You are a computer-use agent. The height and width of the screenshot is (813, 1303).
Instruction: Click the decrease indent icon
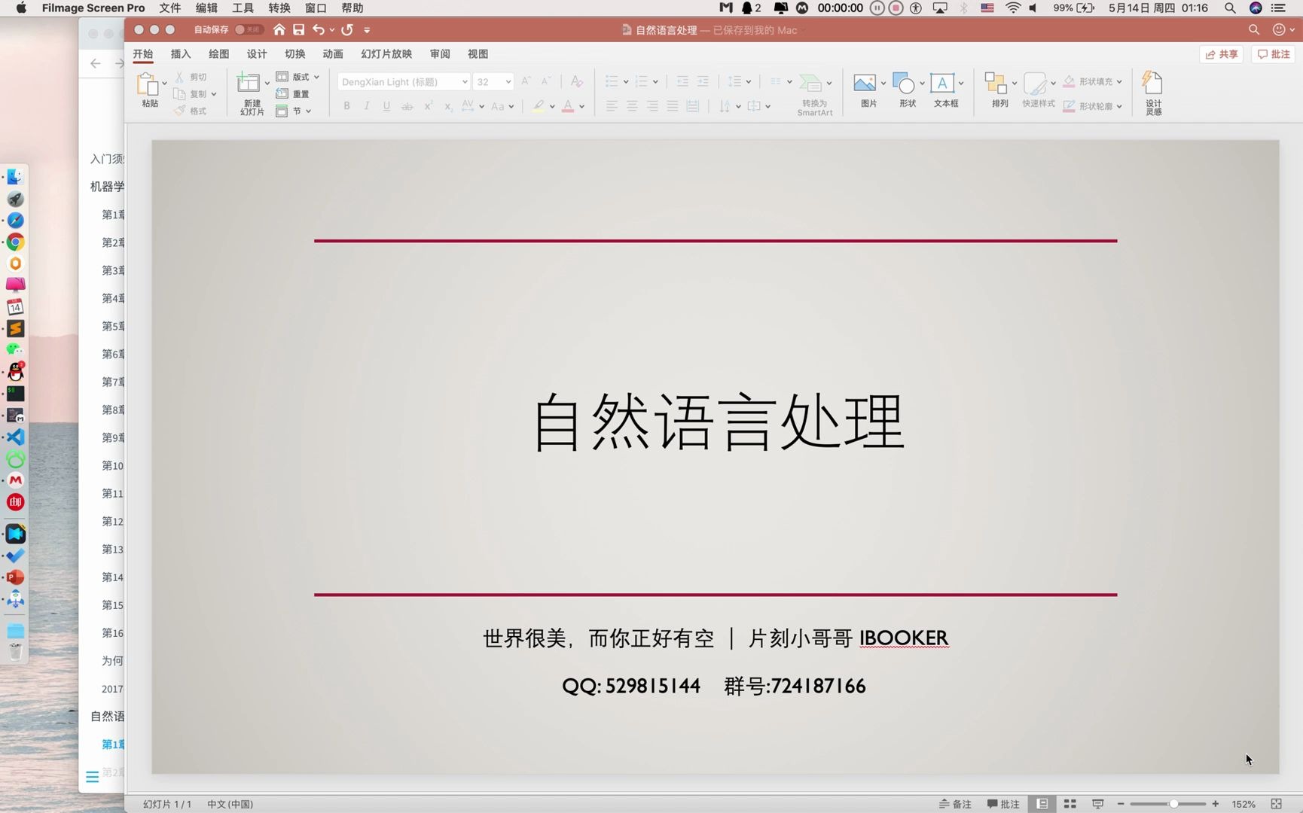[x=682, y=81]
